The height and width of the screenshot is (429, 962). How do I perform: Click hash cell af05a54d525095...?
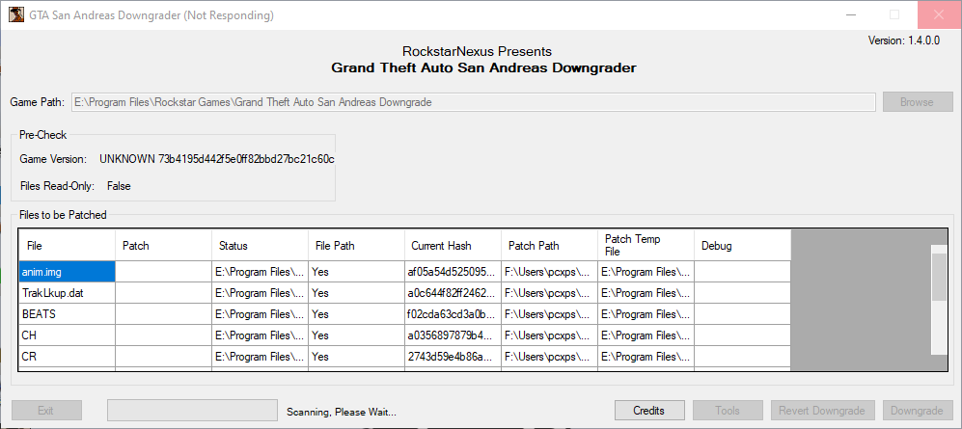point(453,272)
